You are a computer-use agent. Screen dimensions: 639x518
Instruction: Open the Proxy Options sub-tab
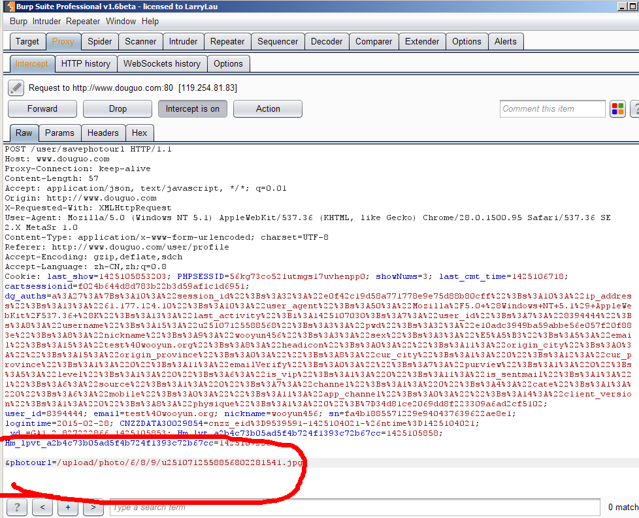(228, 63)
